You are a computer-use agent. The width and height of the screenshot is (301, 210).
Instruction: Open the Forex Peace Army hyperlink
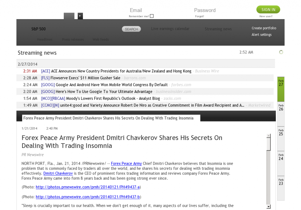click(126, 164)
